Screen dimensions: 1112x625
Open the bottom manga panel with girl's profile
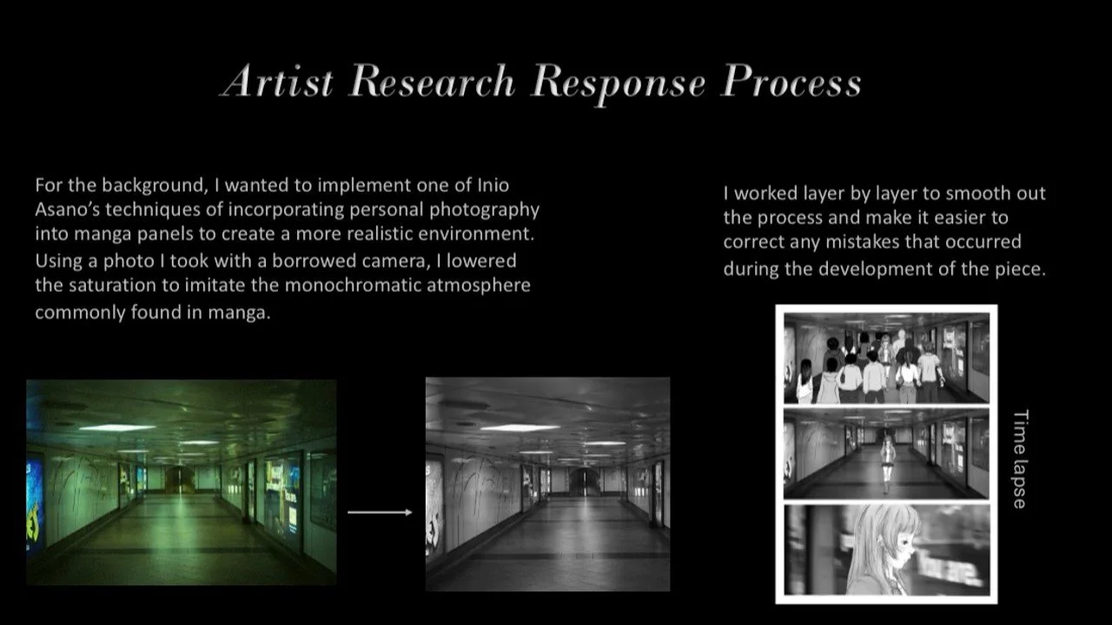(x=886, y=550)
